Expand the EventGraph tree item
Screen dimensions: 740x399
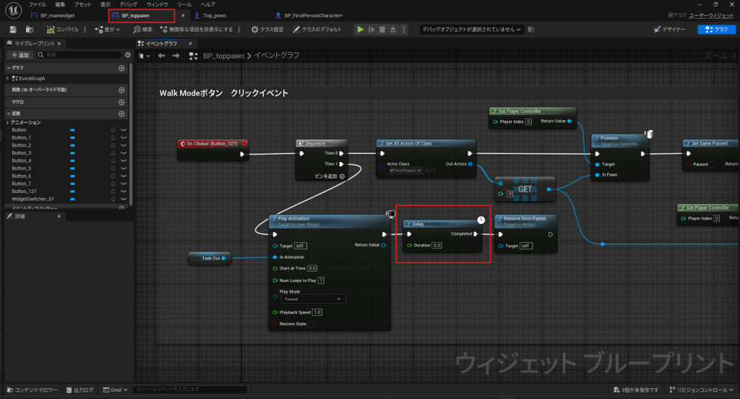(8, 77)
